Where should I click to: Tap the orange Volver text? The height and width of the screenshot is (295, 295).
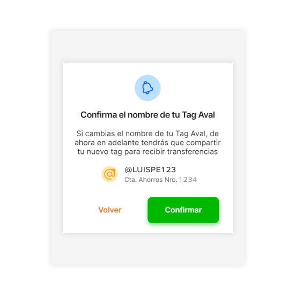coord(110,210)
